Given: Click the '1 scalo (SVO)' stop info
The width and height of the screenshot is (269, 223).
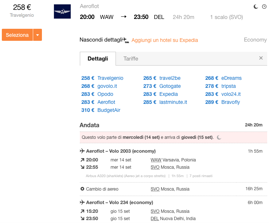Looking at the screenshot, I should click(x=226, y=17).
